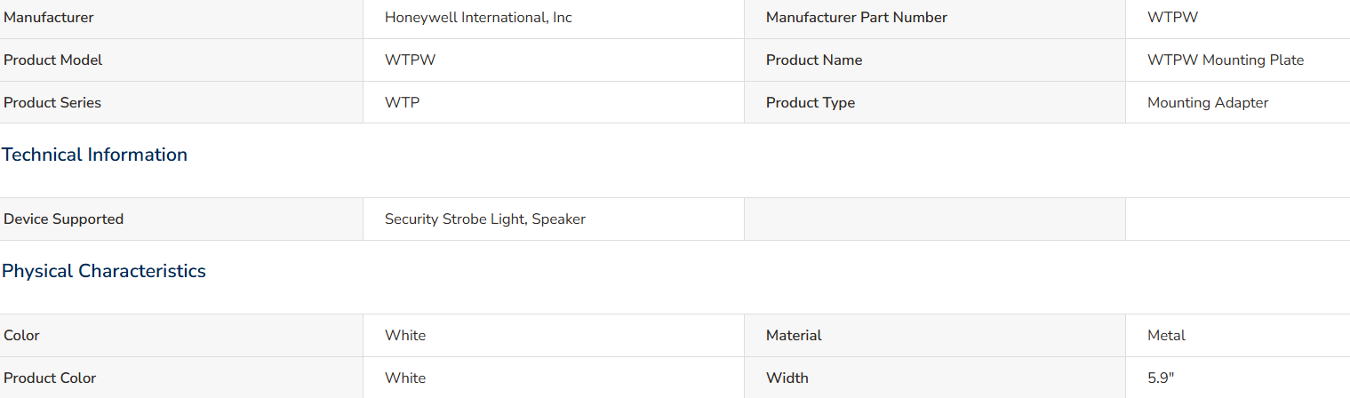This screenshot has width=1350, height=398.
Task: Click the Mounting Adapter product type value
Action: point(1208,103)
